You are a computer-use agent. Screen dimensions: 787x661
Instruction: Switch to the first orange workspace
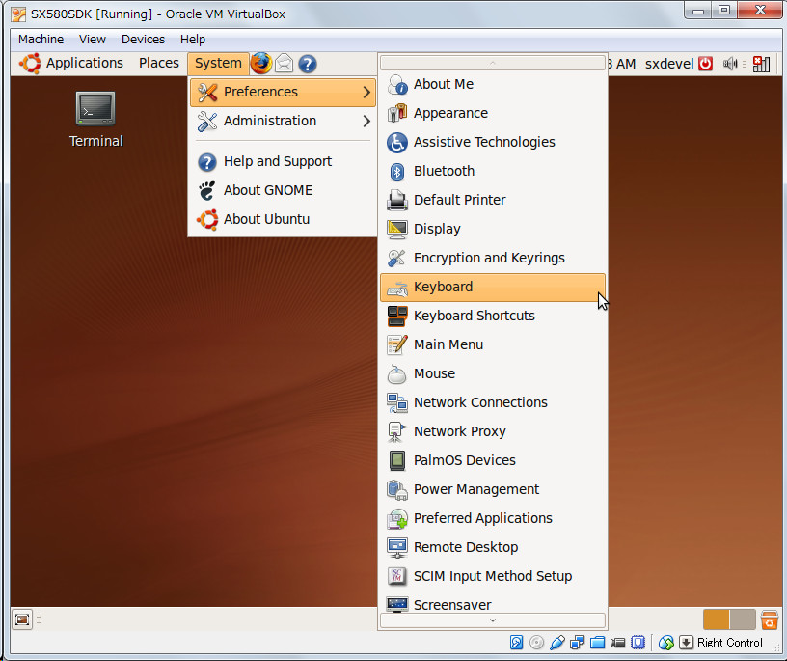coord(717,620)
